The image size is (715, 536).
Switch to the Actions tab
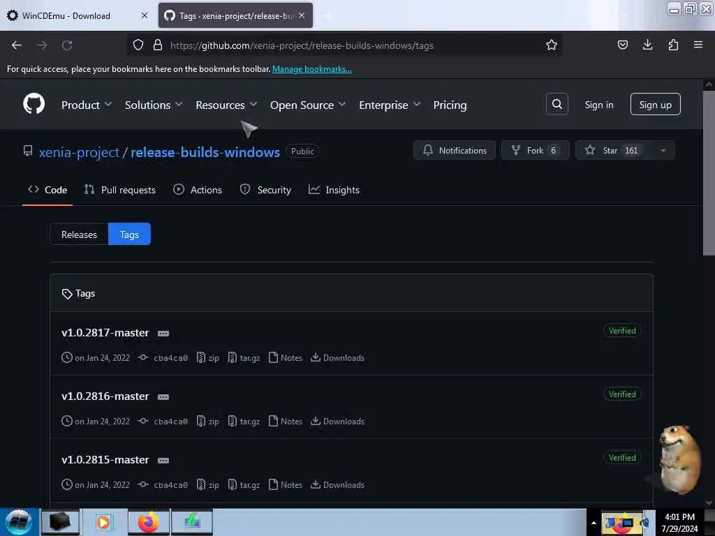pyautogui.click(x=198, y=190)
